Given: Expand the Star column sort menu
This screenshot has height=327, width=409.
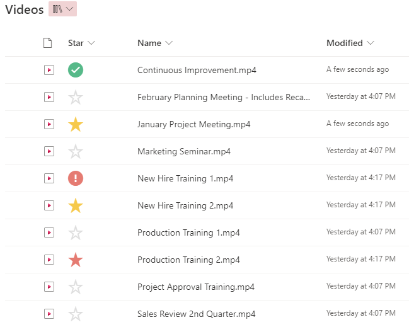Looking at the screenshot, I should coord(91,43).
